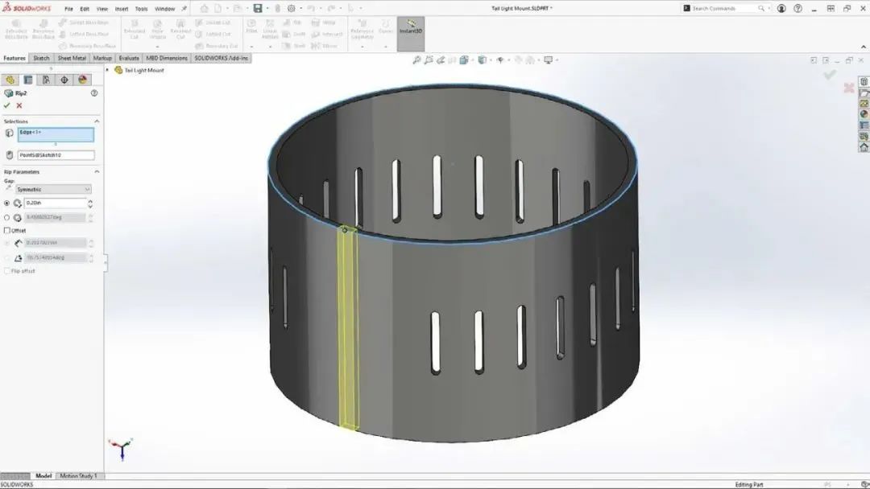The image size is (870, 489).
Task: Enable the Offset checkbox in Rip Parameters
Action: pyautogui.click(x=6, y=231)
